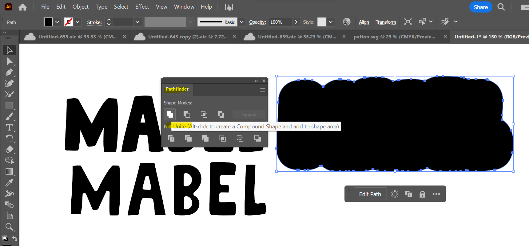Activate the Zoom tool in toolbar
The width and height of the screenshot is (529, 246).
(x=9, y=227)
